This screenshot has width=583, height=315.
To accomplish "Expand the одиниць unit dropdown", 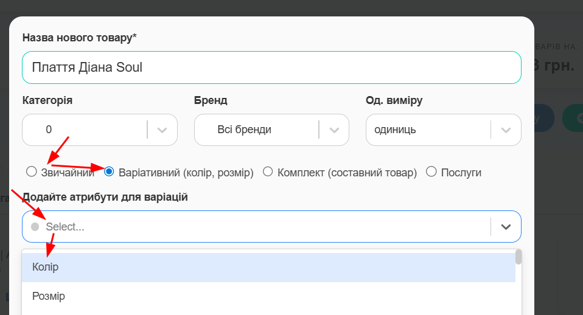I will (427, 130).
